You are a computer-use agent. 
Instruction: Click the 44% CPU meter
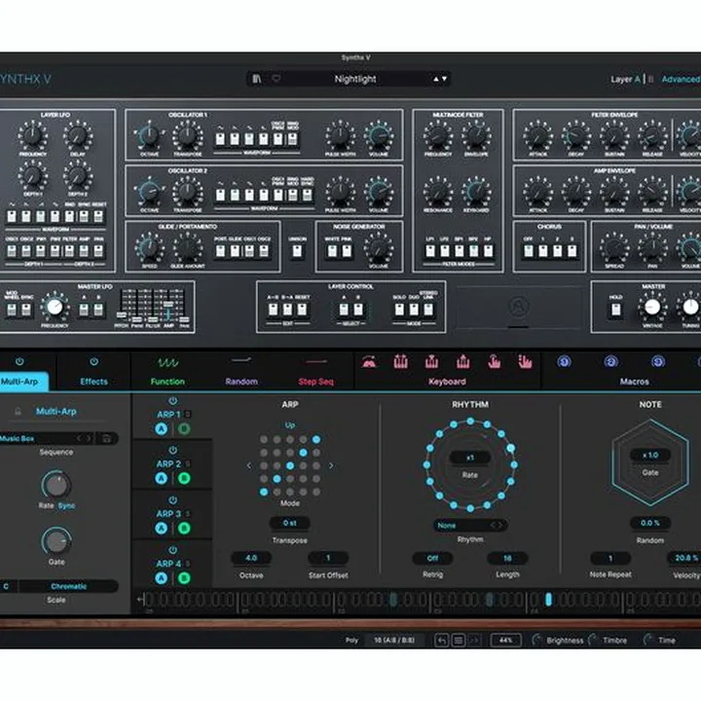point(505,641)
